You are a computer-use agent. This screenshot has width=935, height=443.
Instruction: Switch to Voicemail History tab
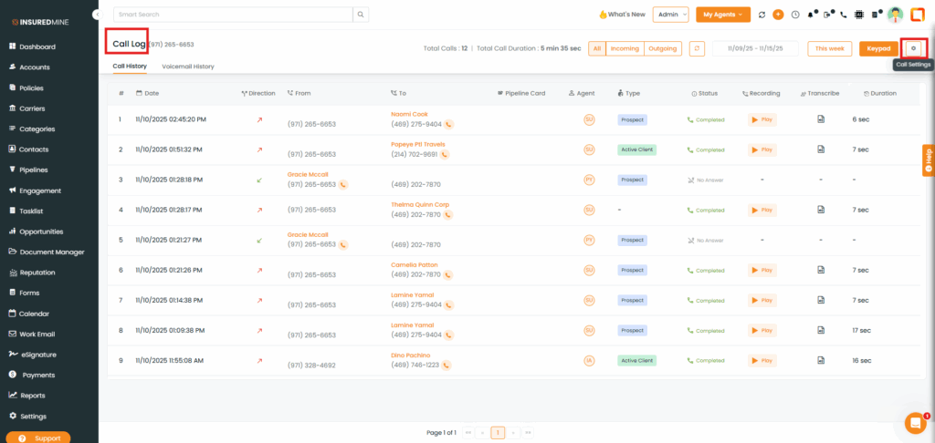coord(188,67)
